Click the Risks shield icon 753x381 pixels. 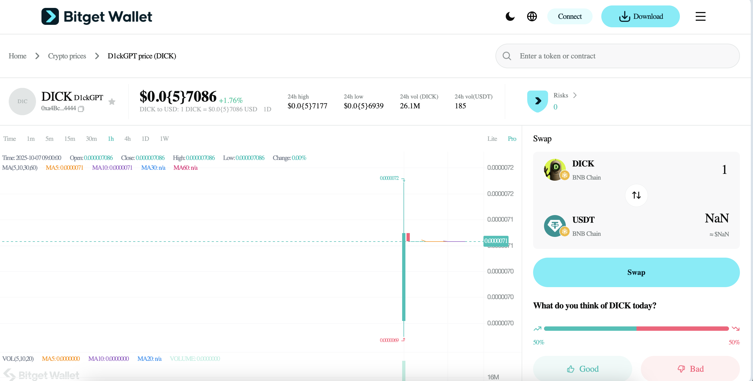[x=537, y=101]
